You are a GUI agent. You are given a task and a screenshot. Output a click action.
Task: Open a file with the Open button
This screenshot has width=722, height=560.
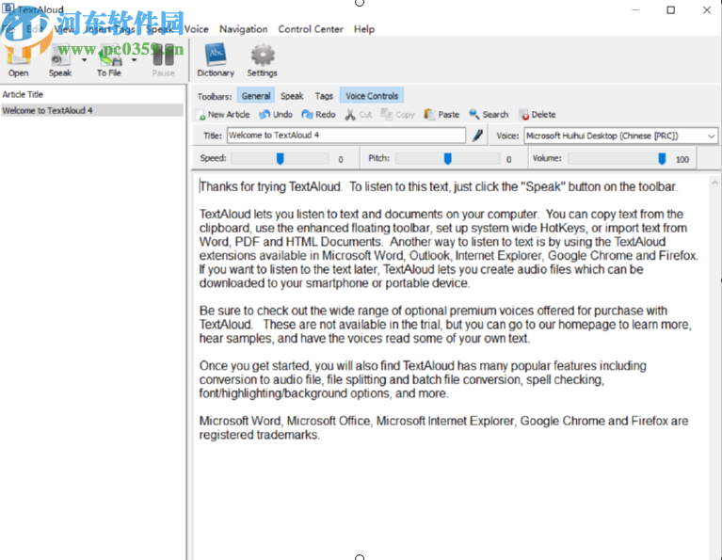click(19, 62)
